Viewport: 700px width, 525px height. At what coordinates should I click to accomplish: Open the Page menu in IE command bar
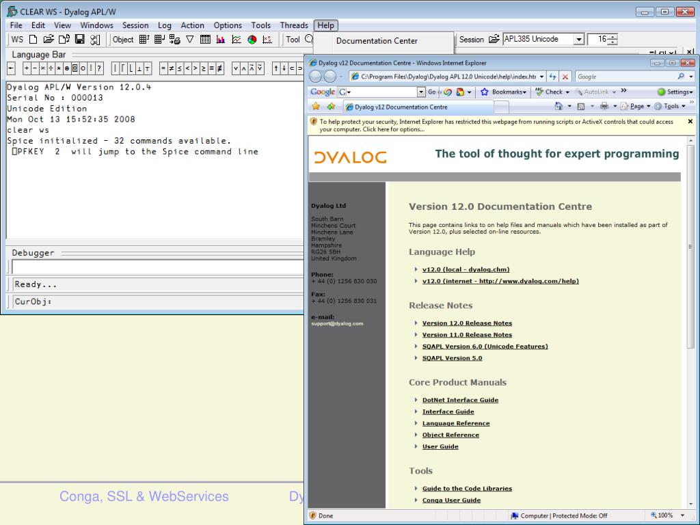[636, 106]
